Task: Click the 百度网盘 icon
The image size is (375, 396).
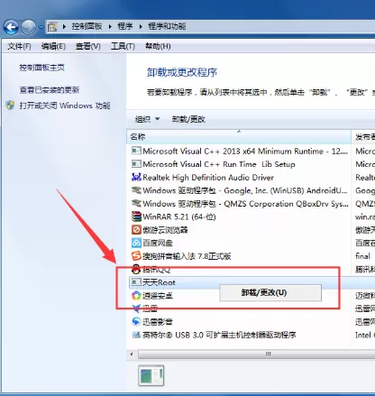Action: pos(136,243)
